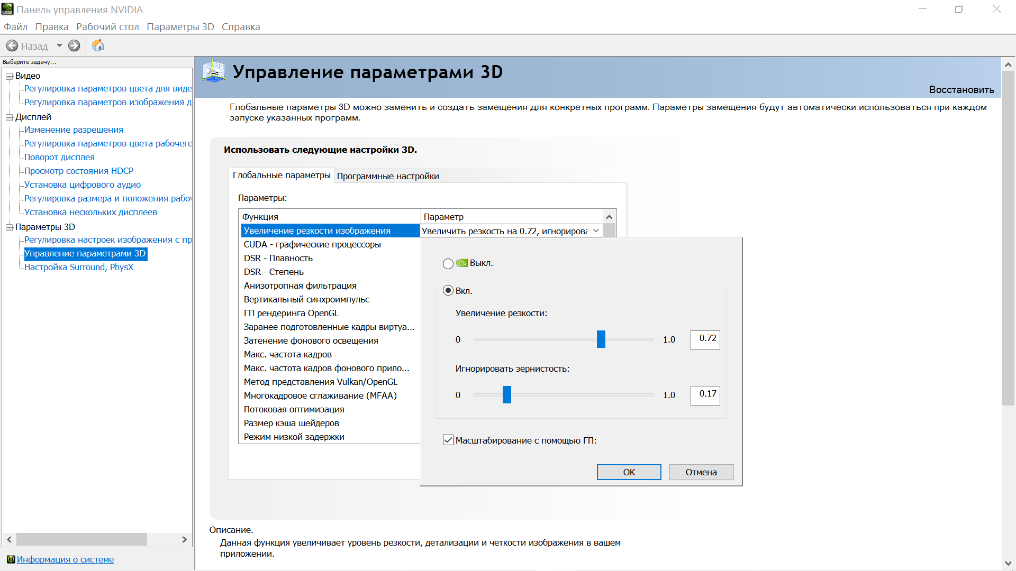Switch to Программные настройки tab
The width and height of the screenshot is (1016, 571).
pyautogui.click(x=388, y=176)
